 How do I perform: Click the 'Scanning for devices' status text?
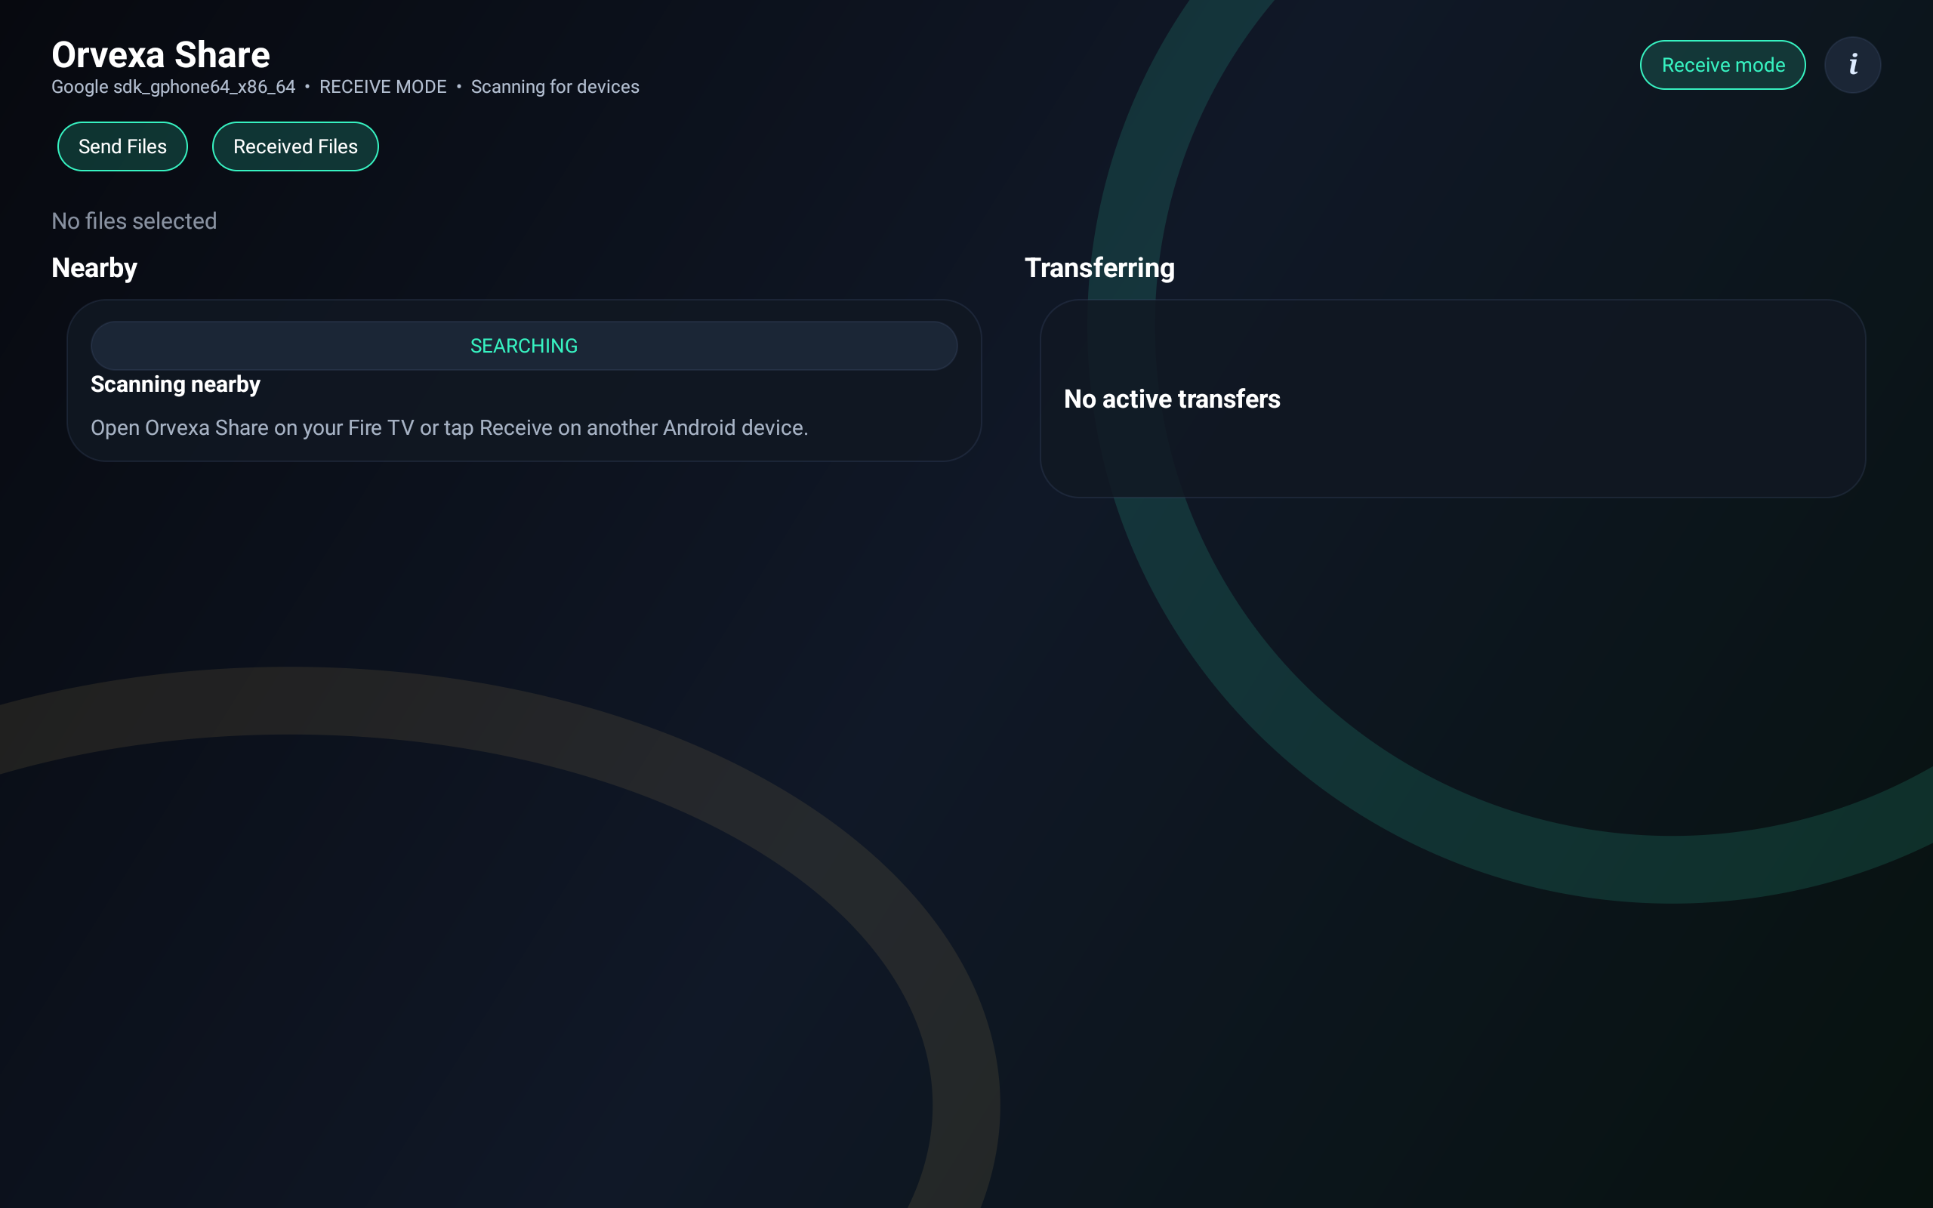(555, 86)
